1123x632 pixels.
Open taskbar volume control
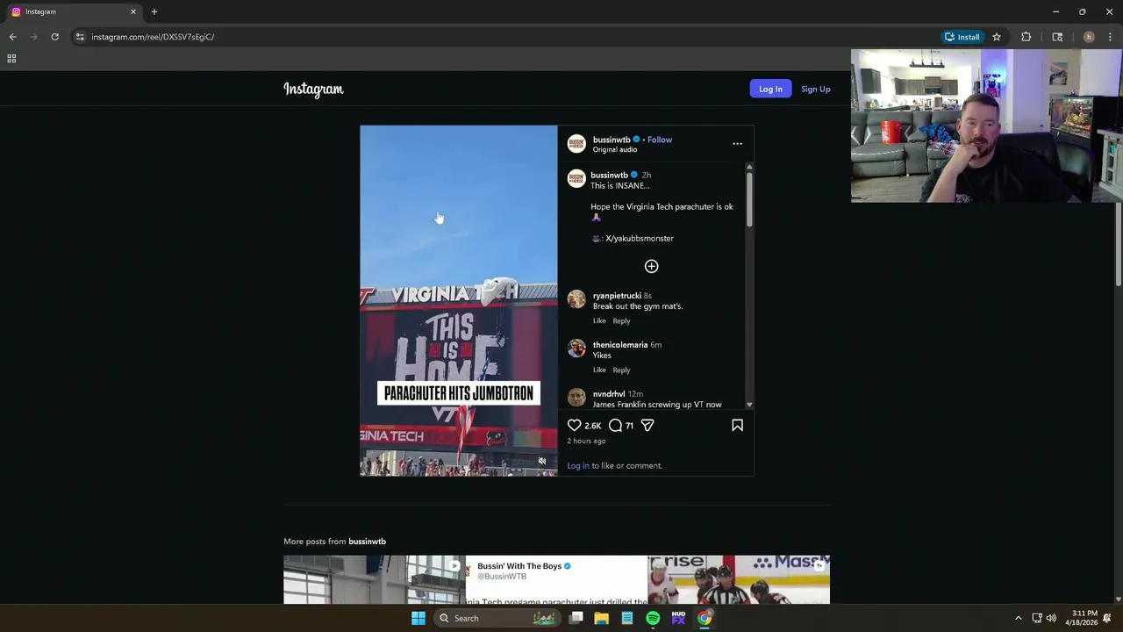click(1051, 618)
